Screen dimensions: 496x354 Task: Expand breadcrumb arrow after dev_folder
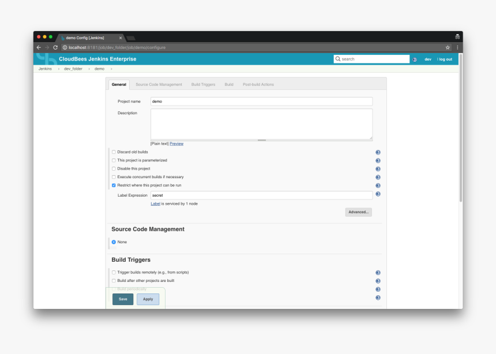(89, 69)
